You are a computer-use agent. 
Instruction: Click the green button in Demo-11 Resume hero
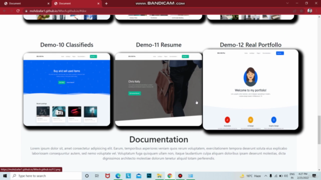click(134, 93)
